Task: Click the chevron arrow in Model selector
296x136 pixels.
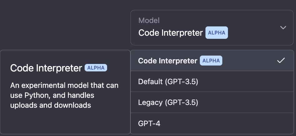Action: click(x=283, y=28)
